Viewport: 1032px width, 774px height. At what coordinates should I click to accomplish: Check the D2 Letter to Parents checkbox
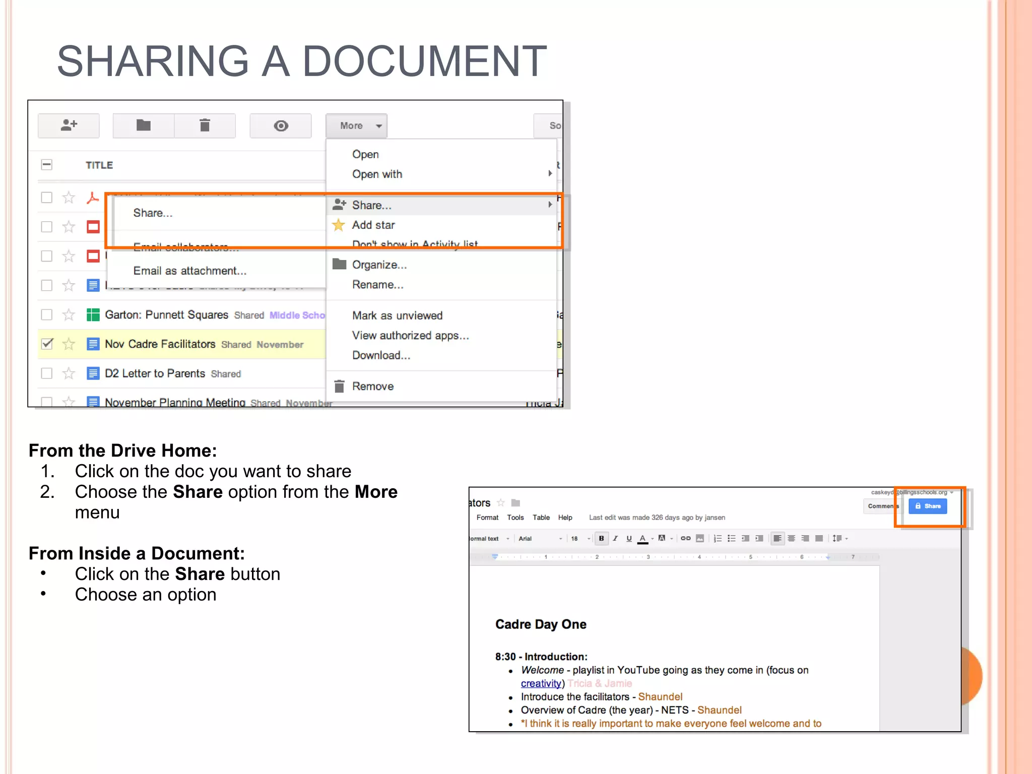click(x=46, y=373)
